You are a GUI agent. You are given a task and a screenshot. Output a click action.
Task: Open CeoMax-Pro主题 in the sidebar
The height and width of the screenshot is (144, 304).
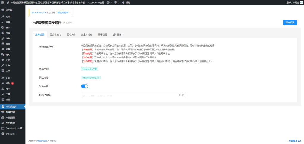tap(12, 128)
